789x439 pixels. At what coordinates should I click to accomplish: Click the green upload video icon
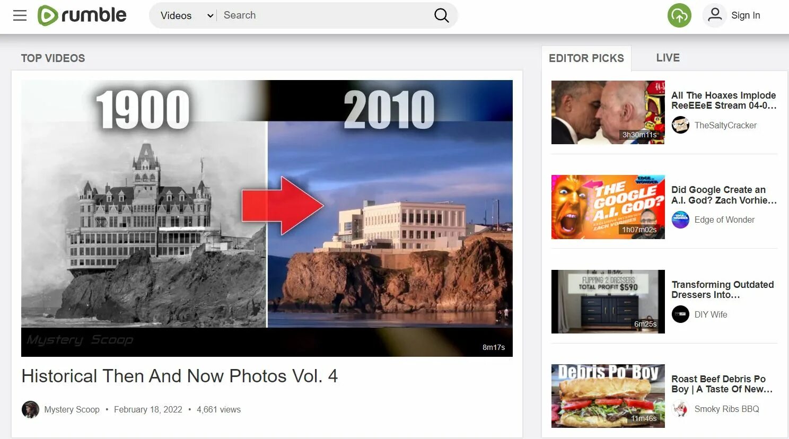click(x=679, y=15)
